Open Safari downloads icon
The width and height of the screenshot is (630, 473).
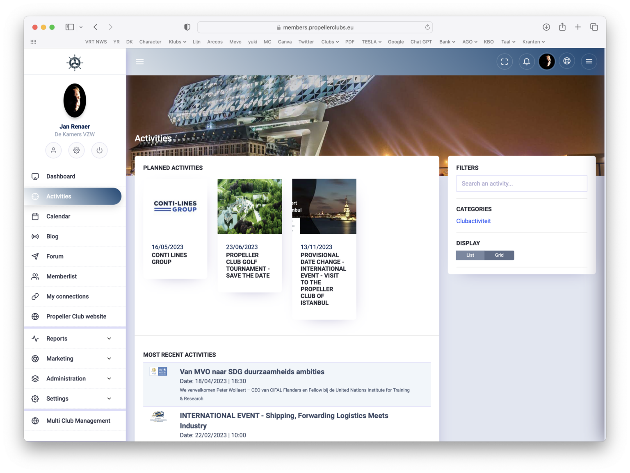click(x=546, y=27)
